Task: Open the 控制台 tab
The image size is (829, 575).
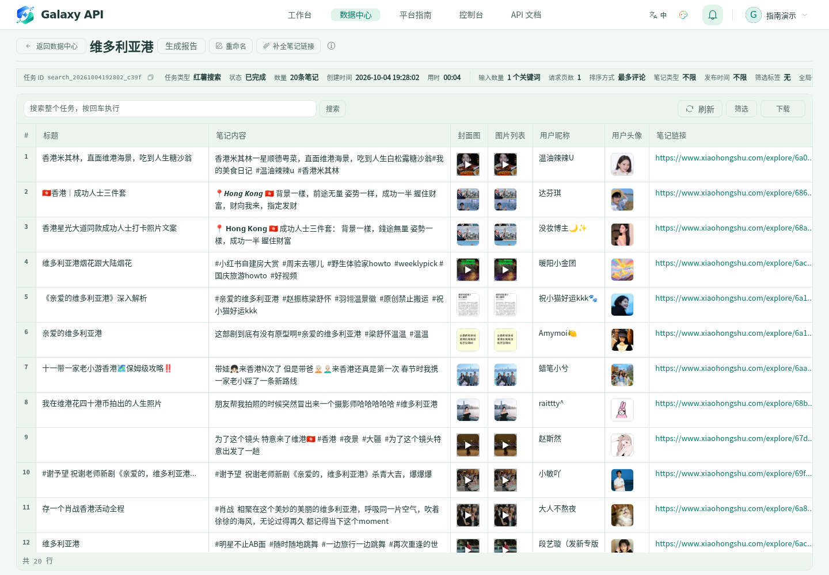Action: pos(471,15)
